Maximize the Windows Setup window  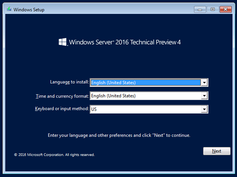coord(213,9)
